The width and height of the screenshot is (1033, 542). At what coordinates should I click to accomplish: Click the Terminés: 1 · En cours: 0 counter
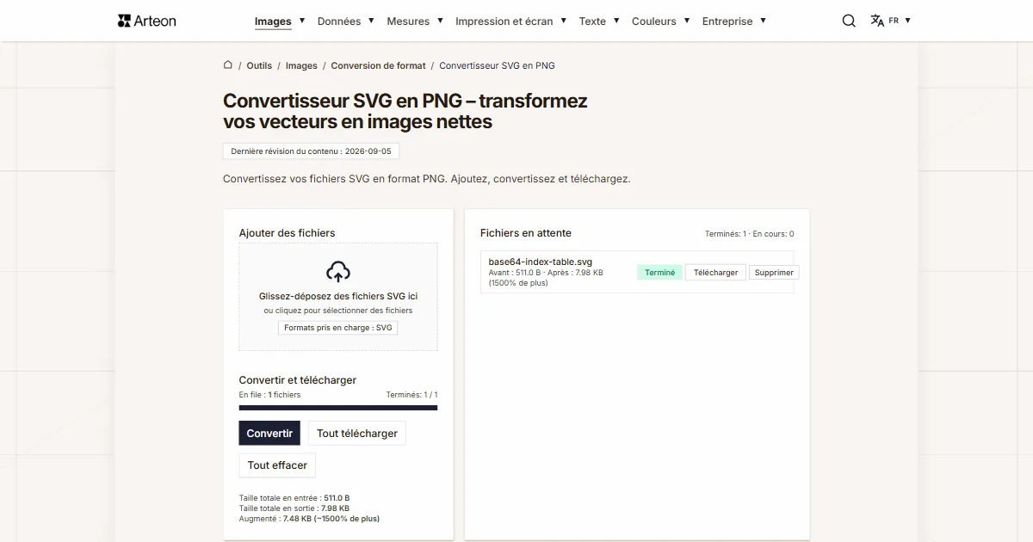(749, 234)
